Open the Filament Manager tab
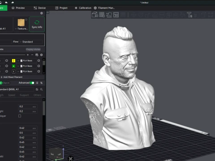Viewport: 215px width, 161px height. coord(104,8)
